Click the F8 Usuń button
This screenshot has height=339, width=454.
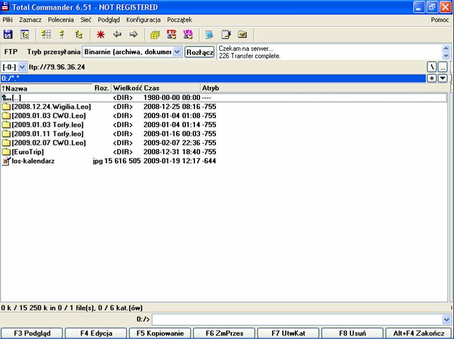pyautogui.click(x=353, y=333)
